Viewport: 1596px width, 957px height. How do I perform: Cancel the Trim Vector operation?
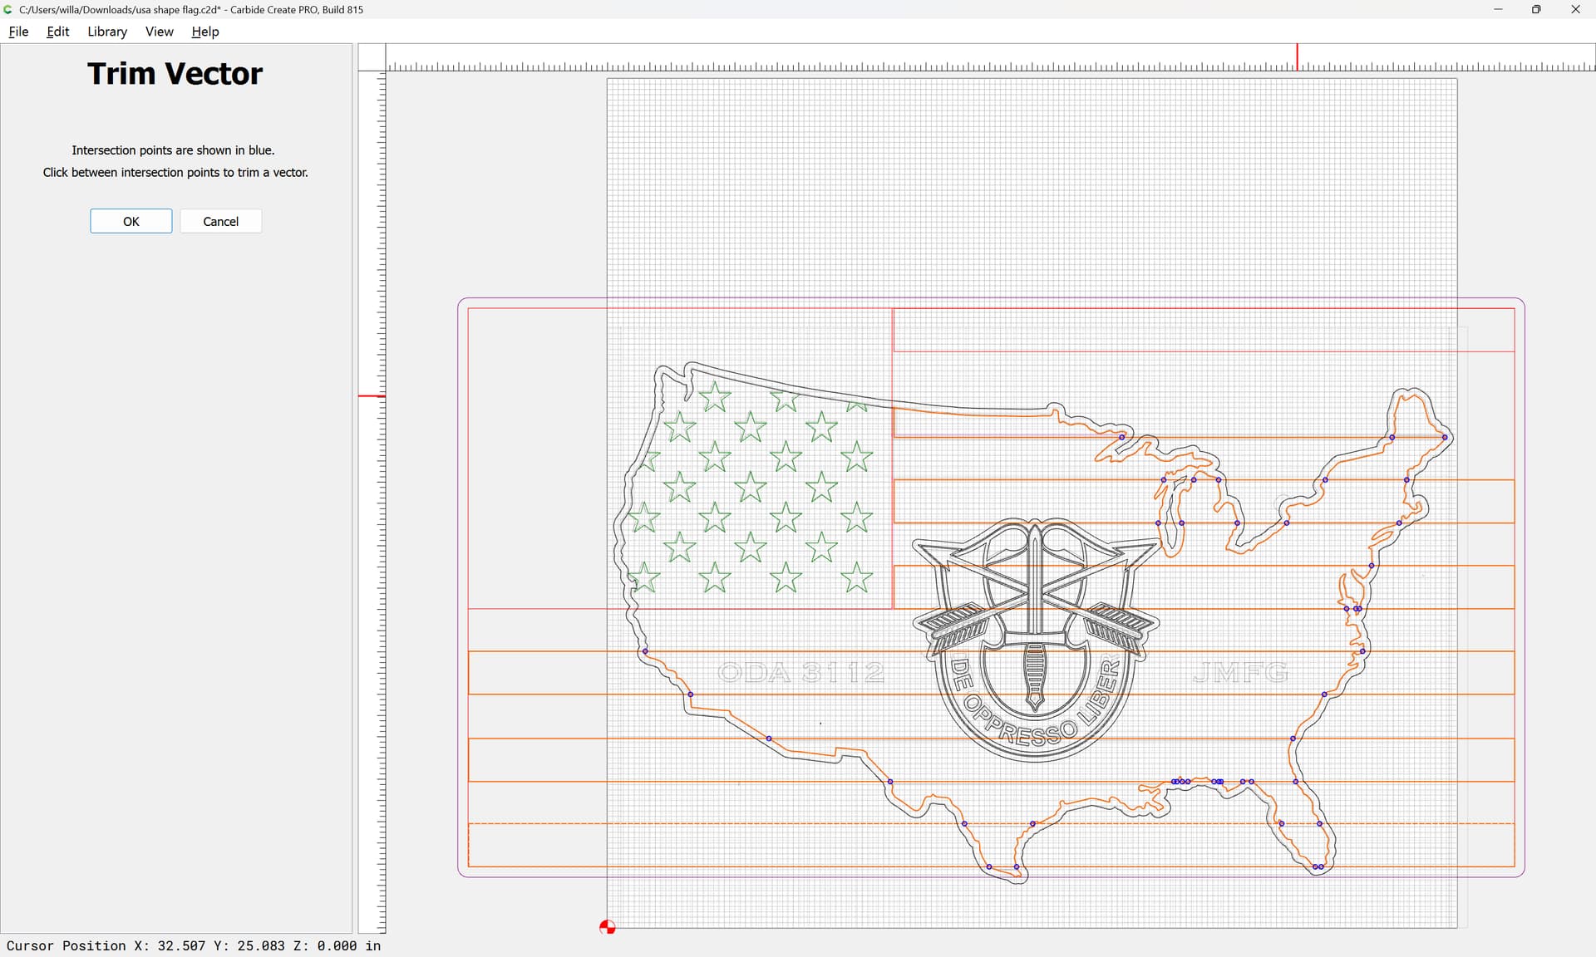pos(220,221)
